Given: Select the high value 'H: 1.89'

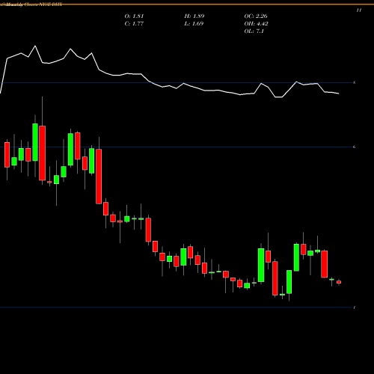Looking at the screenshot, I should pos(194,16).
